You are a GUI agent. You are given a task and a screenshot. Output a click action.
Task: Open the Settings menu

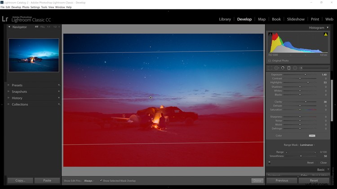(x=35, y=7)
